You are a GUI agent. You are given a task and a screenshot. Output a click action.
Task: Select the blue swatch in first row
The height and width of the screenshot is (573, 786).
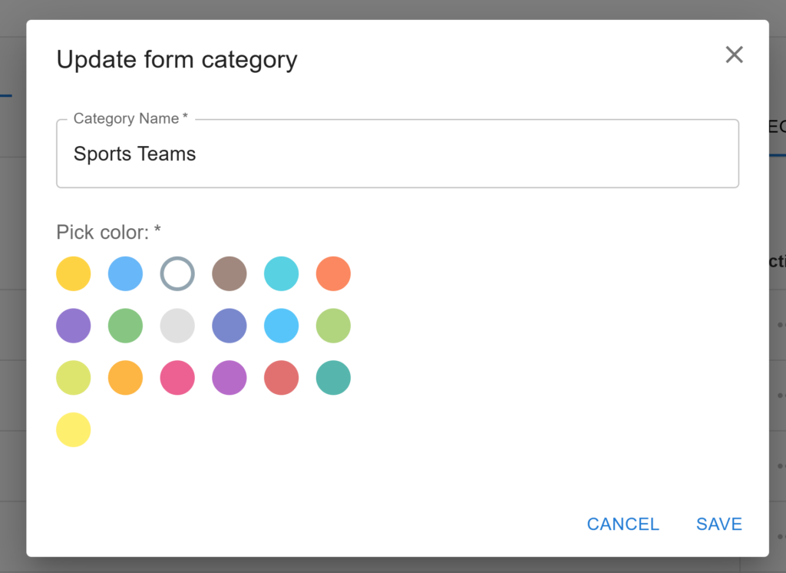pyautogui.click(x=125, y=273)
